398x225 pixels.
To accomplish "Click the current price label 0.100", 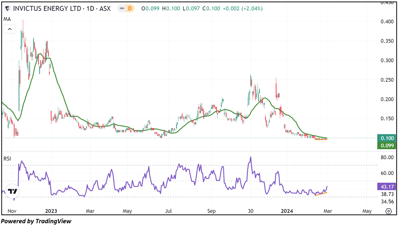I will pyautogui.click(x=387, y=138).
